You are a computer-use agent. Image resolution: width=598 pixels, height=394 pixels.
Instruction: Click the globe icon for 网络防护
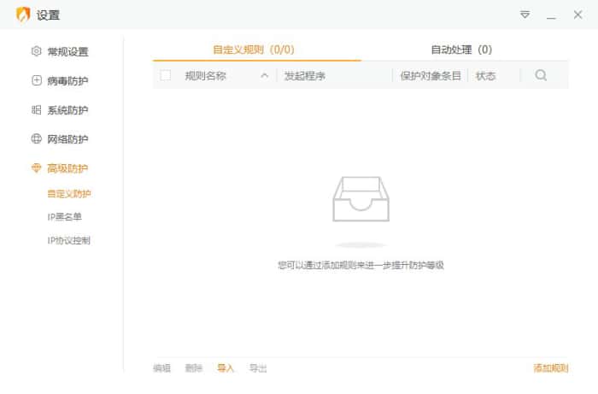[x=36, y=138]
